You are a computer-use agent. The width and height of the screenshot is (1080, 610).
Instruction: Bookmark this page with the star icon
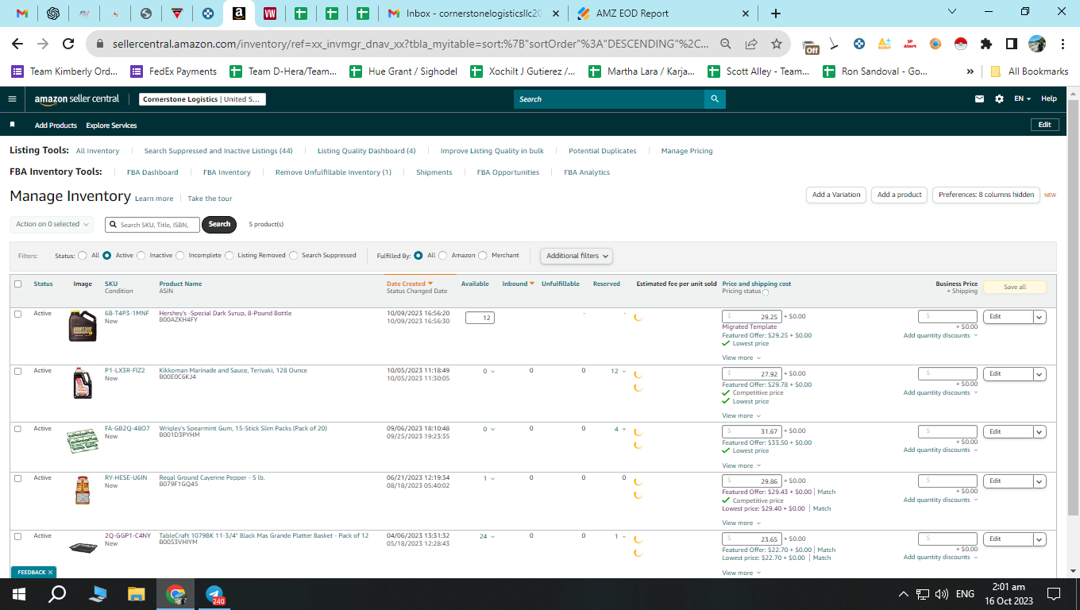pos(776,44)
